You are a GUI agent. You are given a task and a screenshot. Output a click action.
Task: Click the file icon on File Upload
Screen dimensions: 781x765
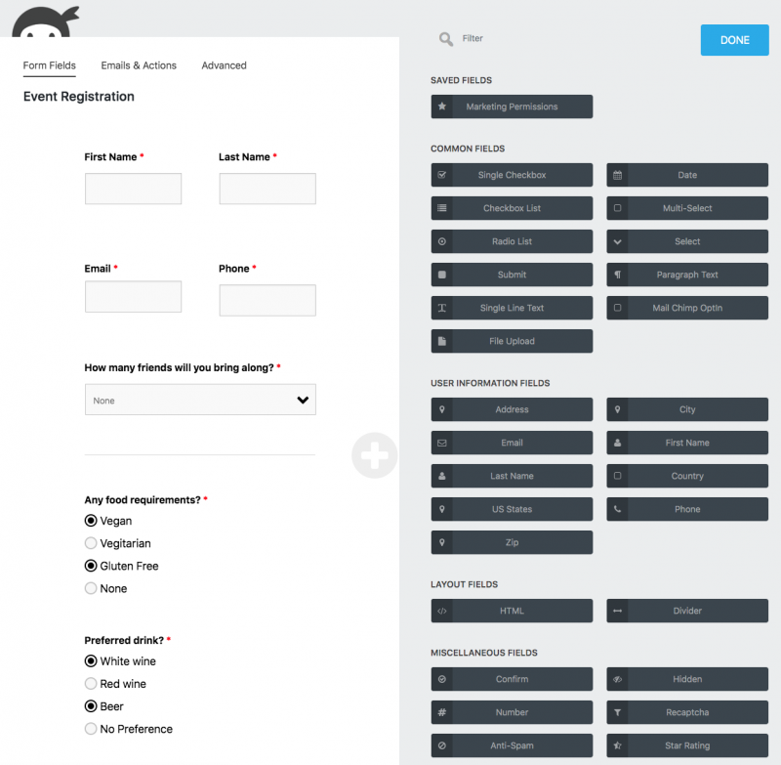click(x=442, y=341)
